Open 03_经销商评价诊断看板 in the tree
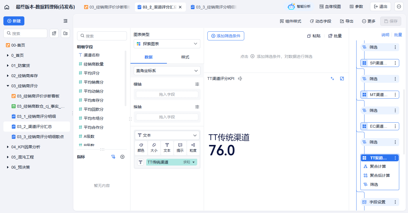The image size is (408, 213). (37, 96)
